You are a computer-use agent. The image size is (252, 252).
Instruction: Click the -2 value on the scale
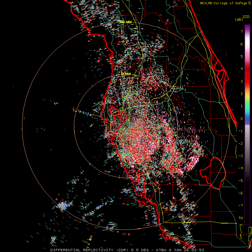241,144
